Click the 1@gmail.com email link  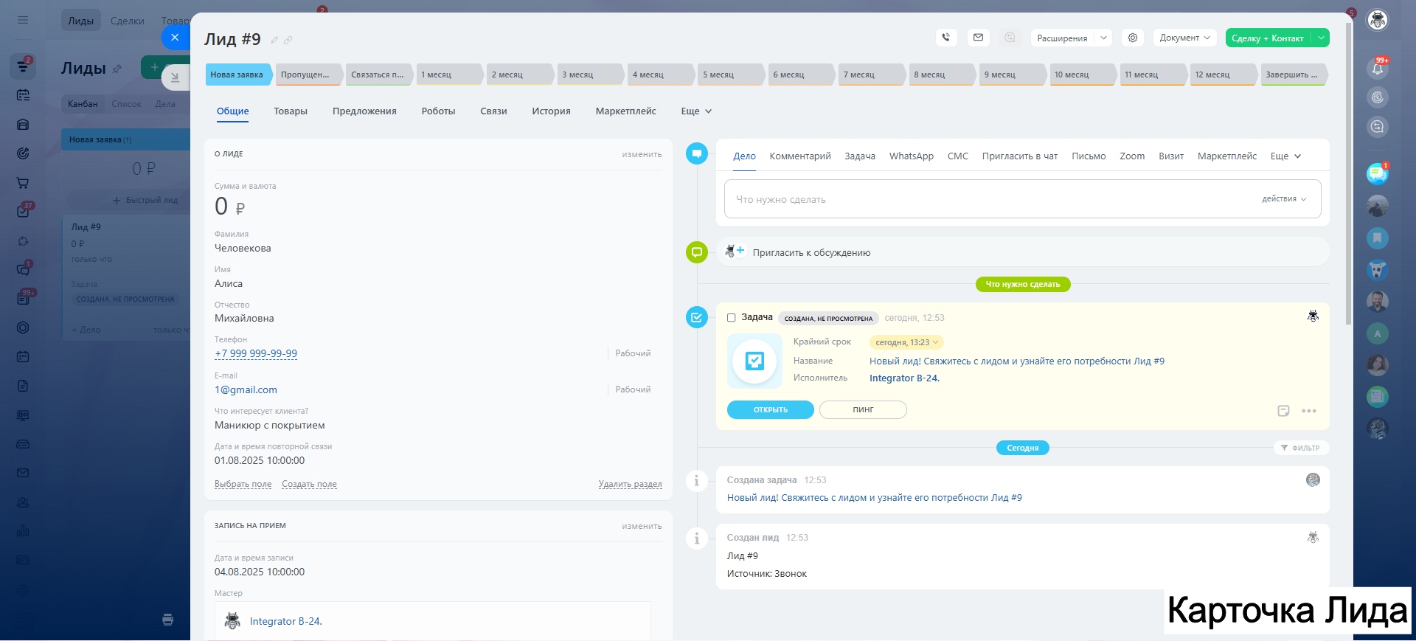click(246, 389)
